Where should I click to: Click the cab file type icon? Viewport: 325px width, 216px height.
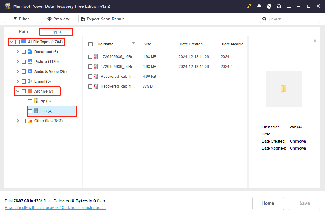point(36,111)
